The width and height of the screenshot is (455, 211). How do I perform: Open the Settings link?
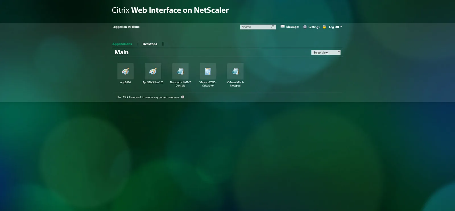pyautogui.click(x=314, y=27)
